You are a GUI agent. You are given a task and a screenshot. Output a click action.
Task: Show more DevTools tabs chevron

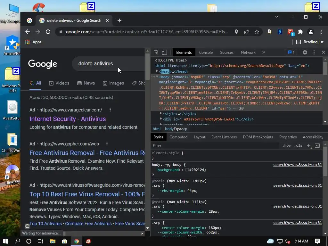[x=264, y=52]
